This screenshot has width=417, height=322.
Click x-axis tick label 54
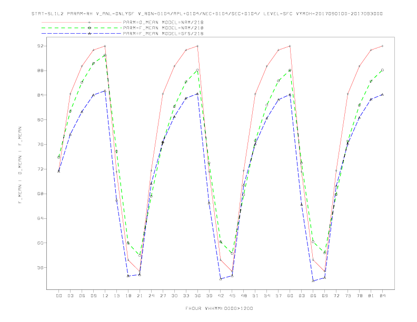tap(267, 296)
